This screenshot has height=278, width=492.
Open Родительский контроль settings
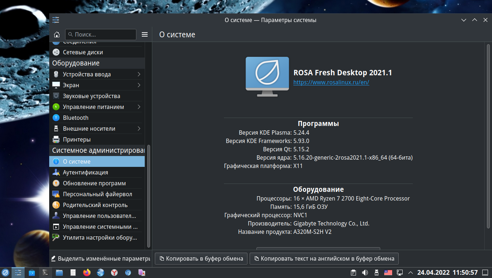[97, 205]
